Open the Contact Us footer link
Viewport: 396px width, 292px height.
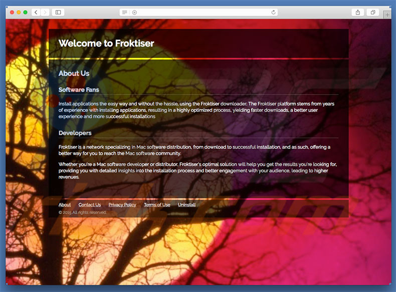tap(90, 205)
